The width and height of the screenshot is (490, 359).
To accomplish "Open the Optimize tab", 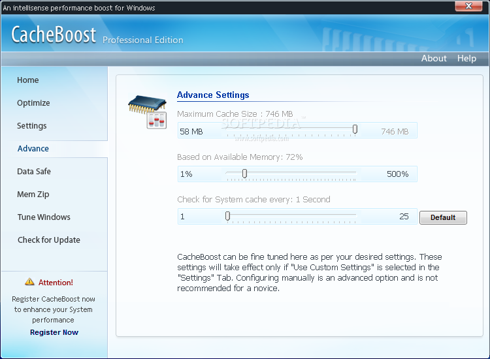I will (33, 103).
